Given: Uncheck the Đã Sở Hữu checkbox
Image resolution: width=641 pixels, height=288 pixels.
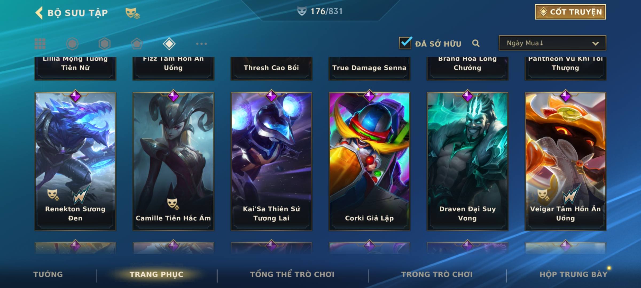Looking at the screenshot, I should 405,43.
